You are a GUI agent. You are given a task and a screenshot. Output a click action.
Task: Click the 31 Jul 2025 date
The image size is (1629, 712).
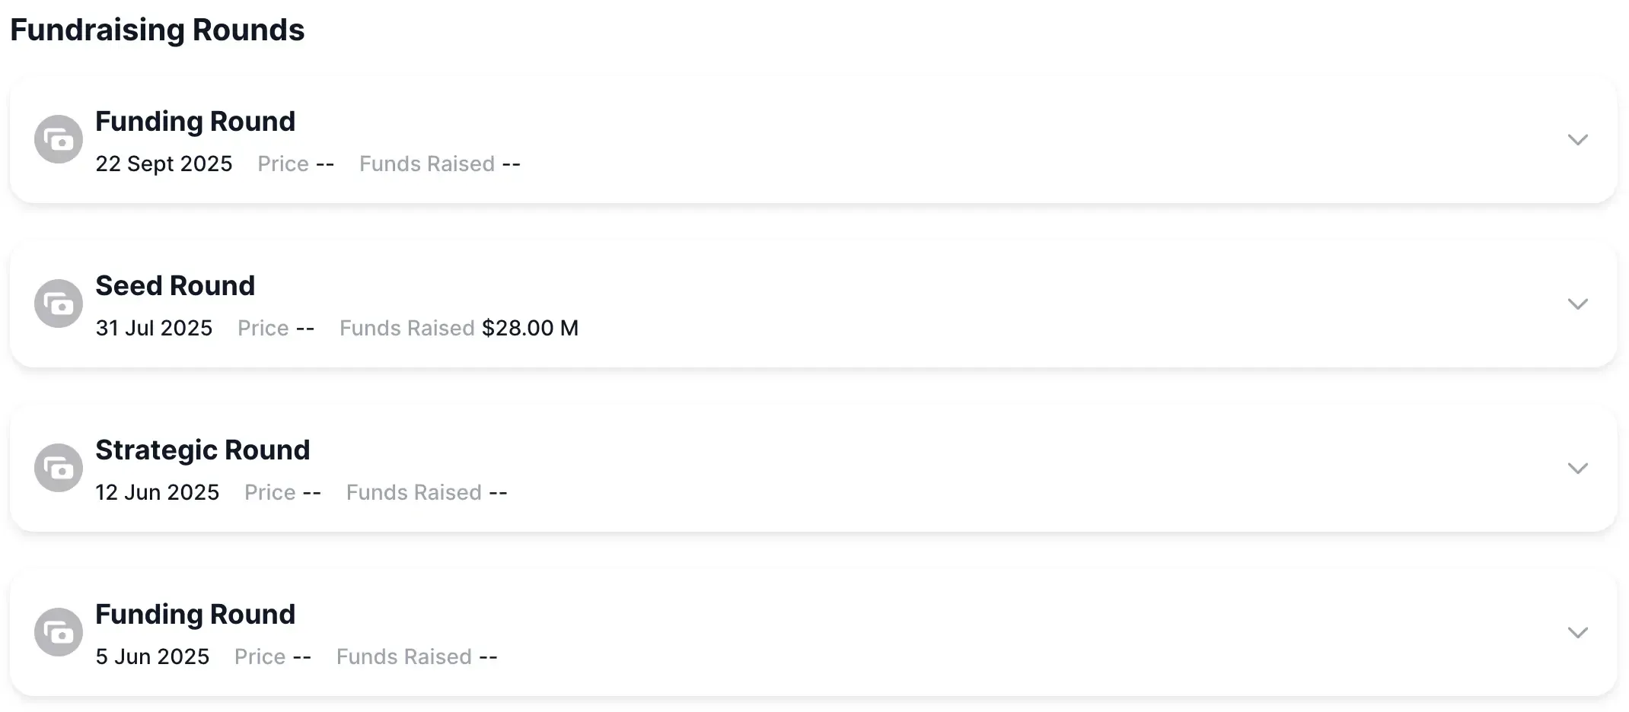point(154,329)
